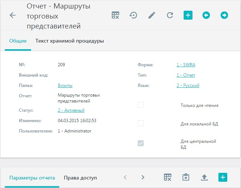Add parameter with bottom plus button

pos(223,177)
